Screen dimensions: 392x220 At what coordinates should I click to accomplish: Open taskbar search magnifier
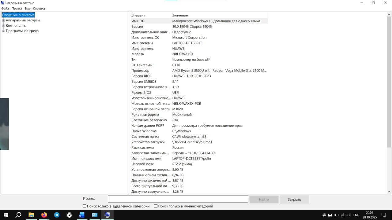pyautogui.click(x=18, y=215)
